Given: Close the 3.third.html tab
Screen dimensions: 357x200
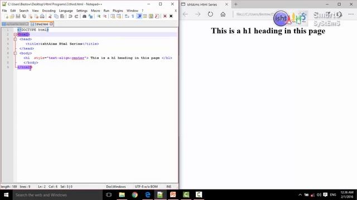Looking at the screenshot, I should [x=51, y=24].
